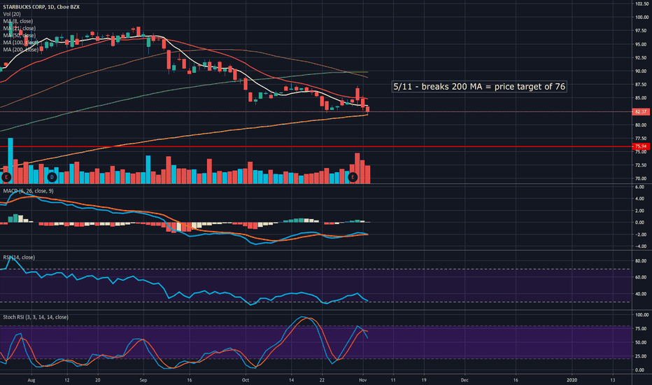Click the red 75.94 price tag on the axis
The image size is (652, 385).
click(641, 146)
